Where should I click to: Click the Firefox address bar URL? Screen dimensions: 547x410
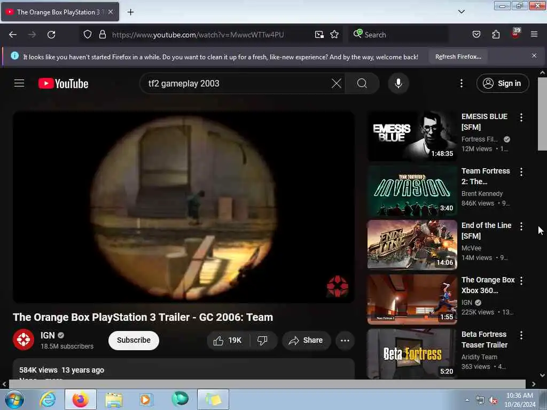[198, 35]
